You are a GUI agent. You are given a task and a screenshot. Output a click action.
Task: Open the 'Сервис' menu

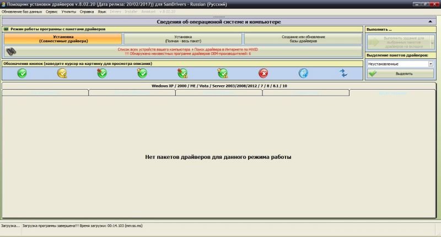coord(51,11)
